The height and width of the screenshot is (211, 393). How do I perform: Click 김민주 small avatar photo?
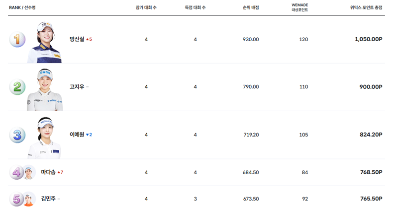click(29, 199)
